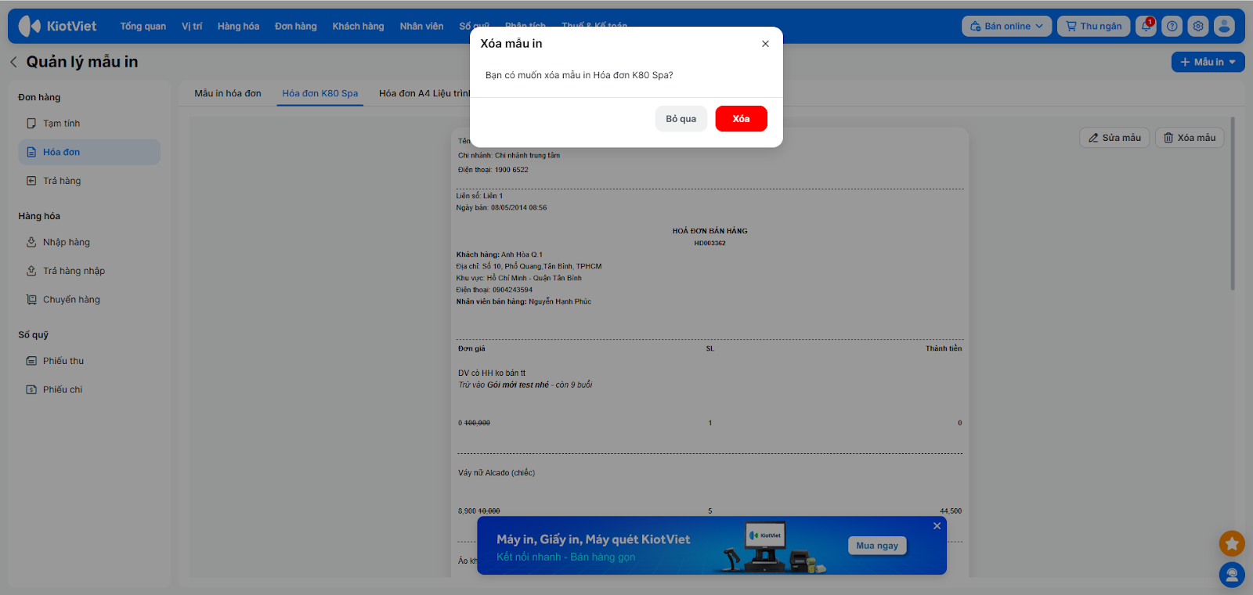The width and height of the screenshot is (1253, 595).
Task: Click the Địa chỉ: Số 10, Phổ Quang line
Action: pyautogui.click(x=529, y=266)
